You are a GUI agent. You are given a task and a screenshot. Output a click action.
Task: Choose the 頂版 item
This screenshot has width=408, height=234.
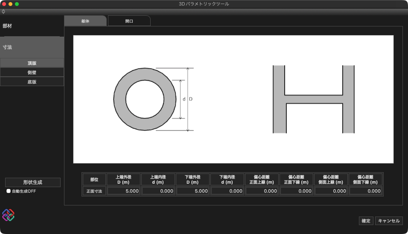pyautogui.click(x=32, y=63)
